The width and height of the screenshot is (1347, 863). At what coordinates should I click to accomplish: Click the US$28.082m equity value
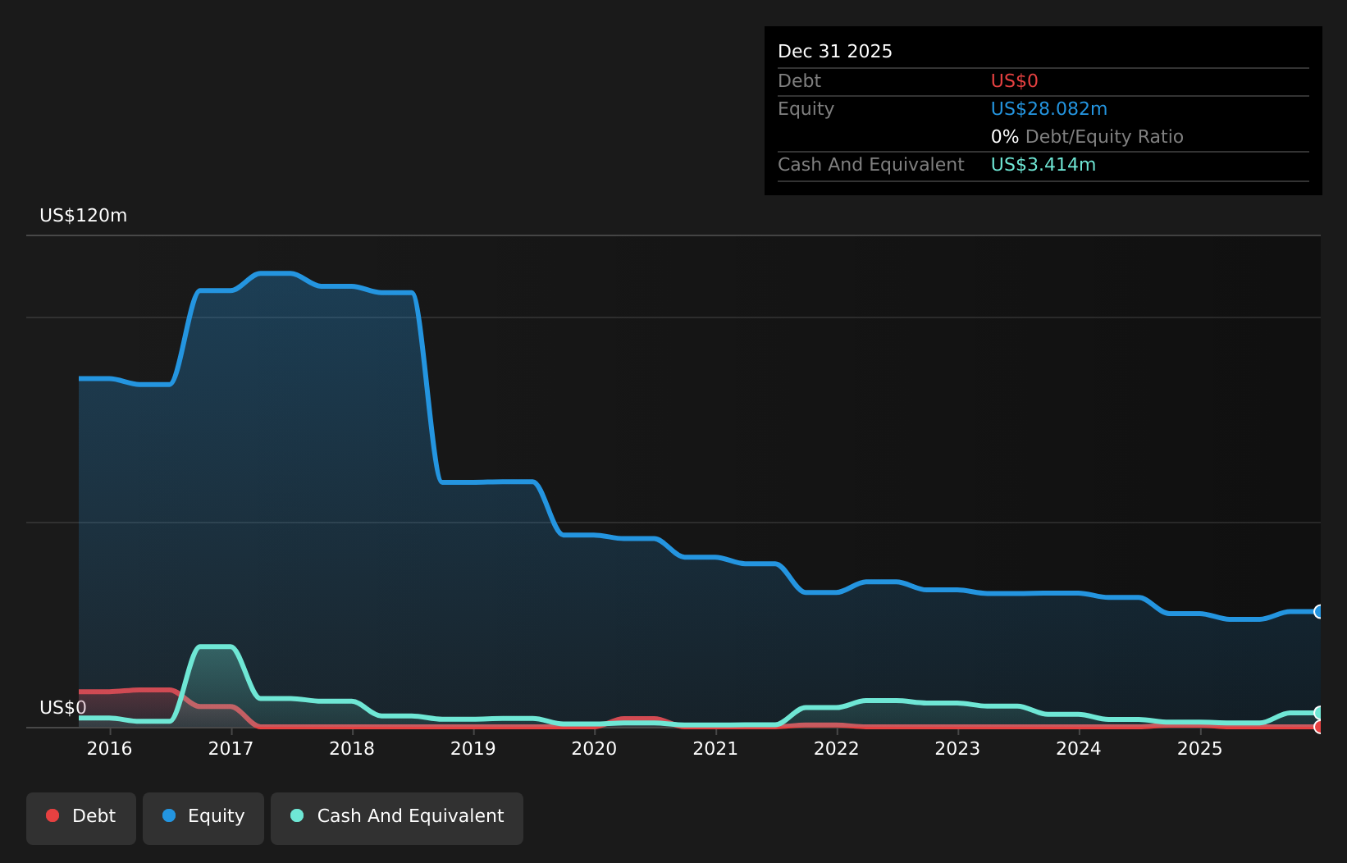[x=1049, y=109]
